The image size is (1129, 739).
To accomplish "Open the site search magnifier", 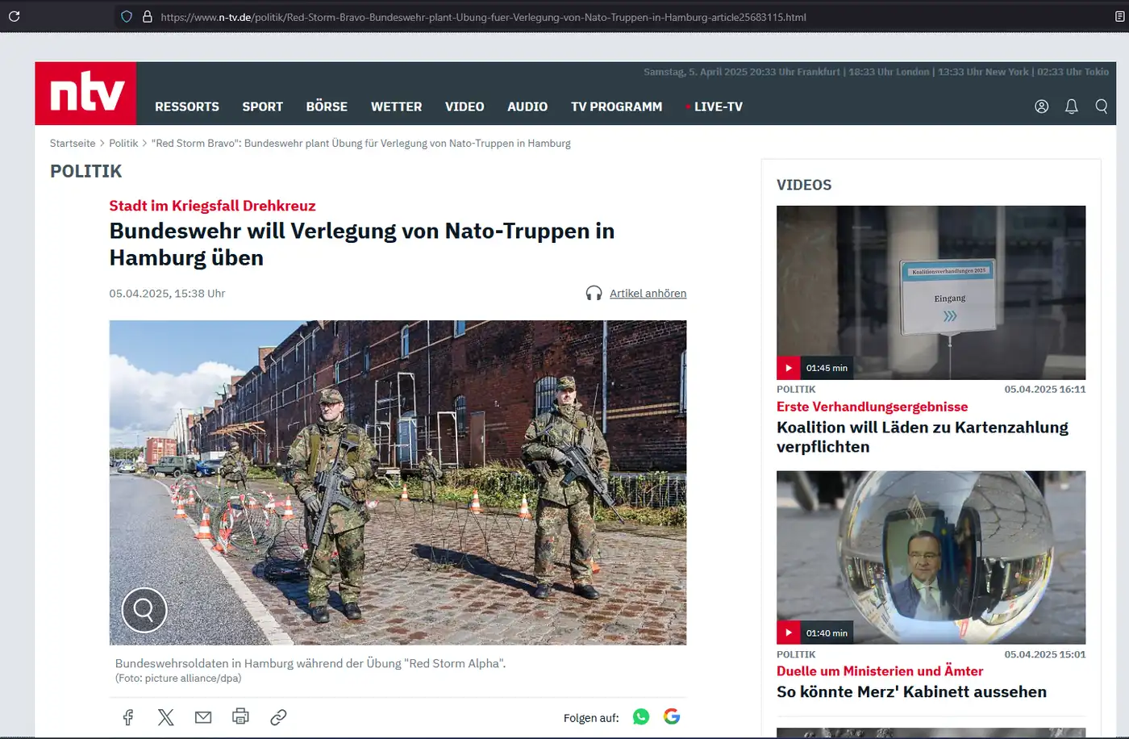I will click(1101, 106).
